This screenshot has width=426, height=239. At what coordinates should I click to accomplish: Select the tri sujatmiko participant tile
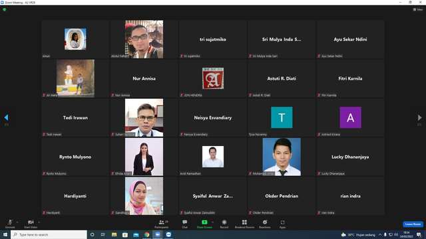(x=213, y=39)
